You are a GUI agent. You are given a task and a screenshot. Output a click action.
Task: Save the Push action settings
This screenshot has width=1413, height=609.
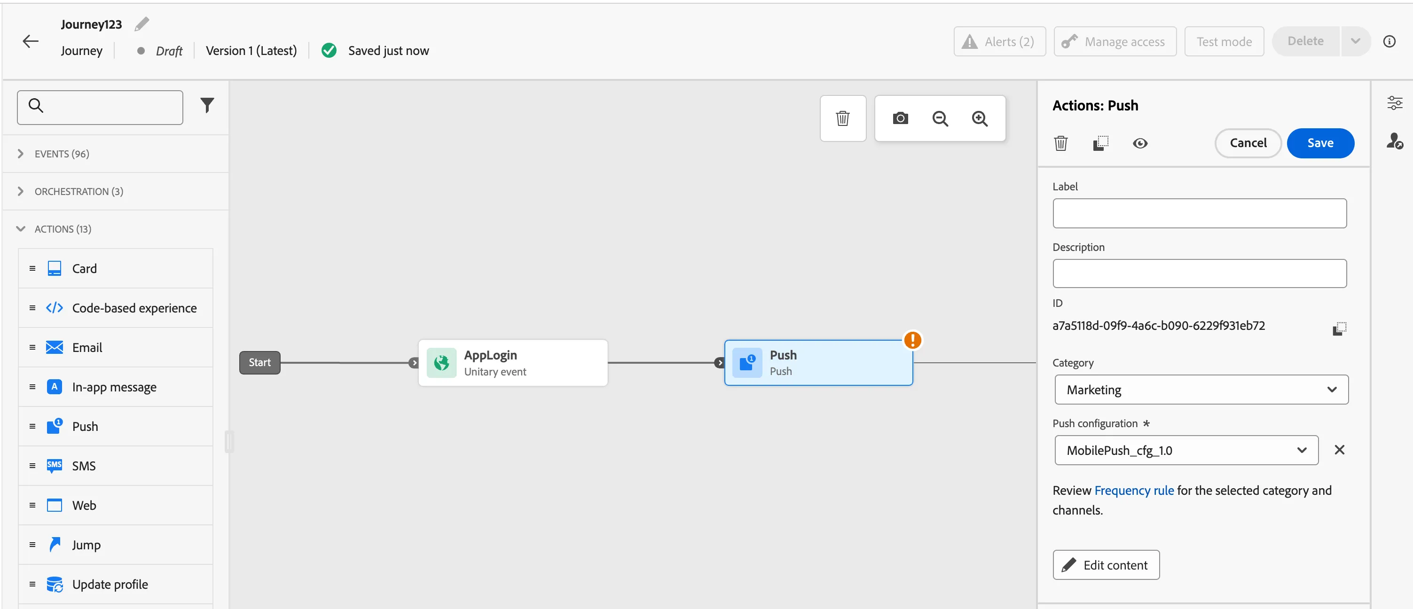pos(1320,143)
